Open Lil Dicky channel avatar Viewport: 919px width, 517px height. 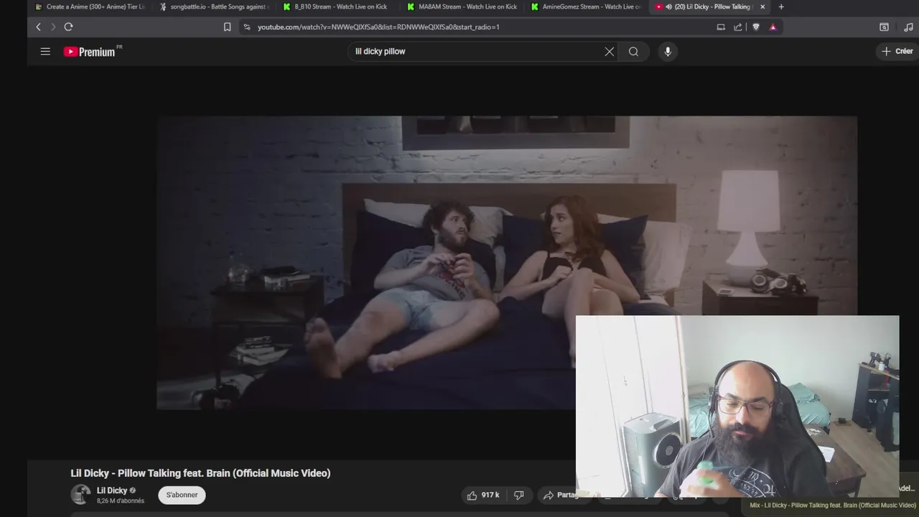80,494
